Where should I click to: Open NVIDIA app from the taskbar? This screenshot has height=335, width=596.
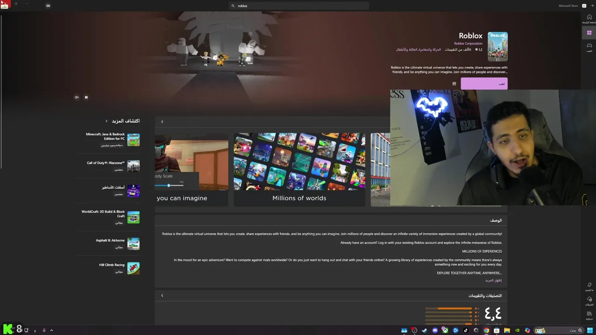click(x=517, y=330)
